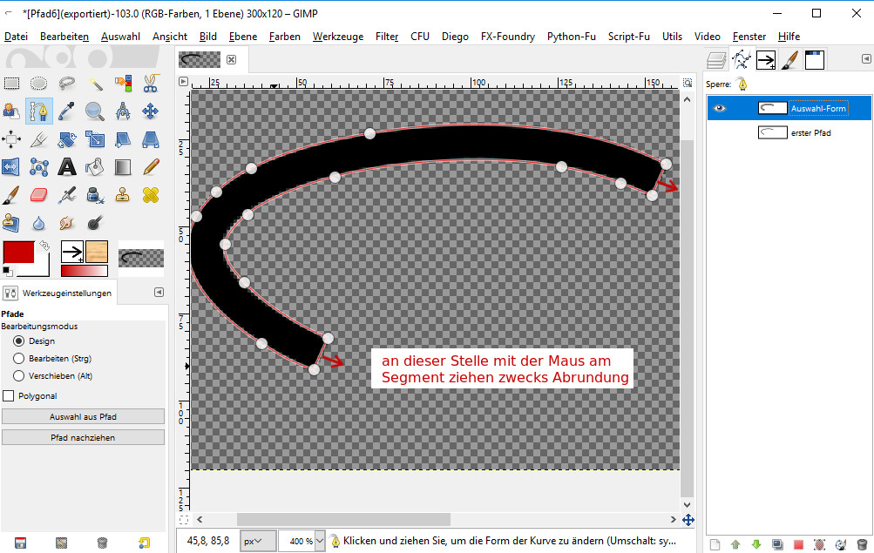Select the Smudge finger tool
Viewport: 874px width, 553px height.
[67, 223]
